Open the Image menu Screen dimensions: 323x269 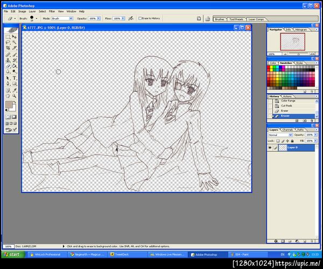22,11
